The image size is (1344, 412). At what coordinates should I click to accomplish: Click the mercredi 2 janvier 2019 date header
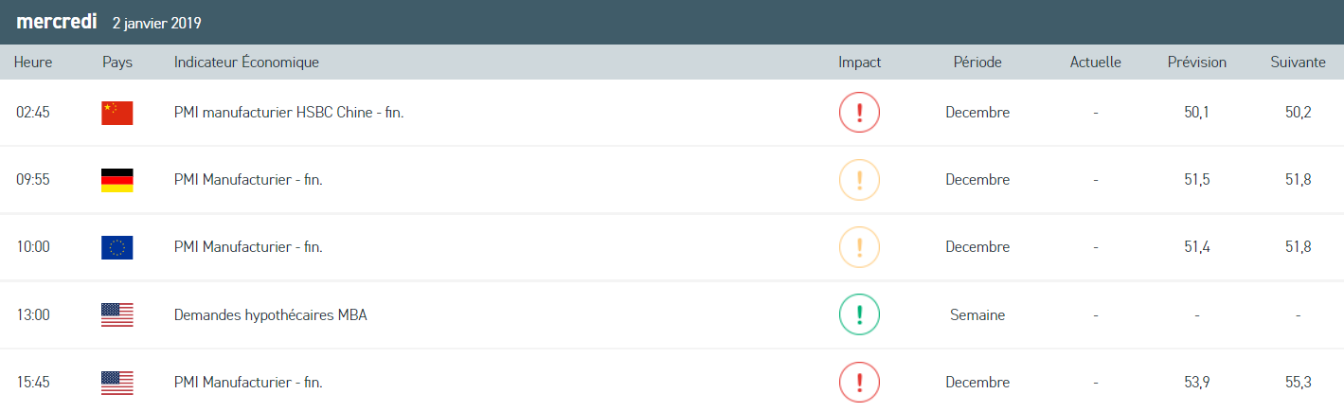[109, 22]
